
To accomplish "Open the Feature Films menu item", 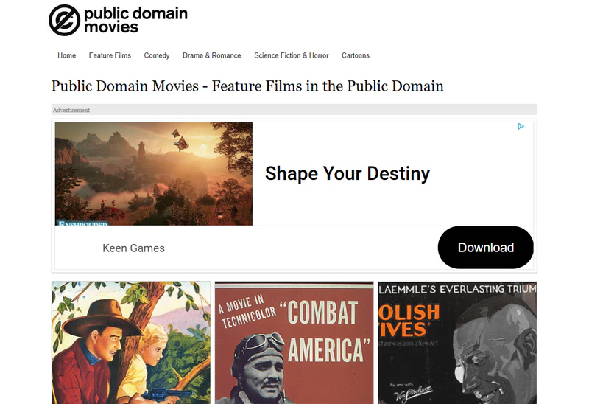I will tap(110, 55).
